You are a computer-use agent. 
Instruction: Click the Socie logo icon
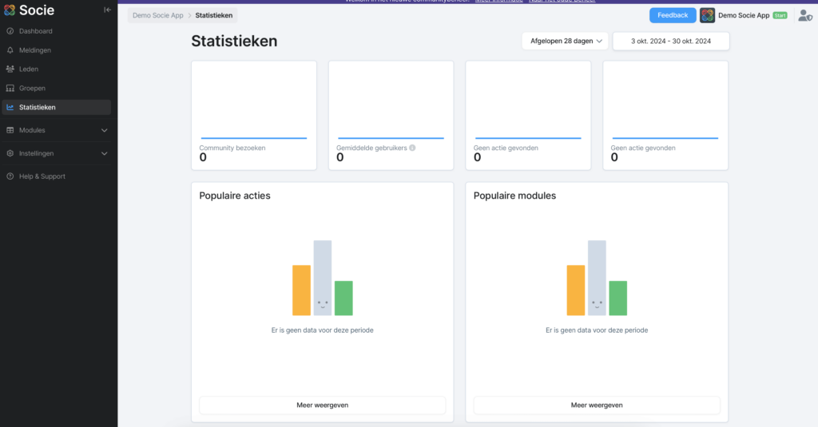click(x=10, y=10)
